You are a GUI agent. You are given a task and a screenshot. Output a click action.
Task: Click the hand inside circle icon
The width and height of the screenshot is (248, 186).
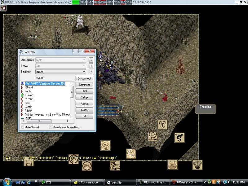pos(73,159)
